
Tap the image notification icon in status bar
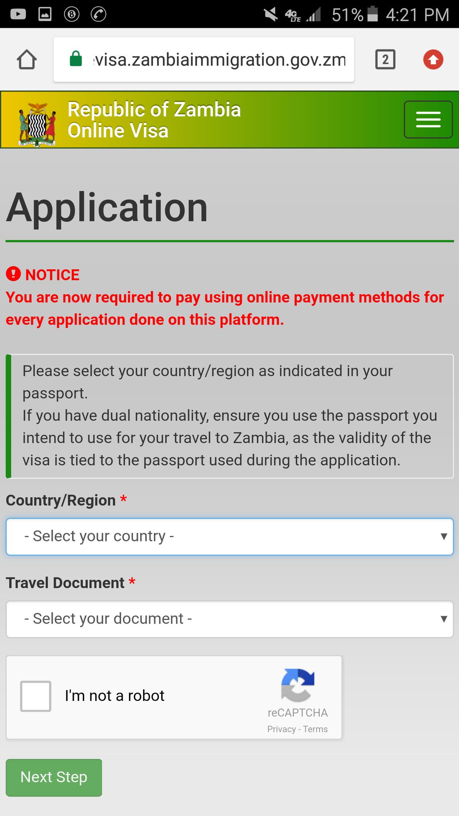point(45,14)
